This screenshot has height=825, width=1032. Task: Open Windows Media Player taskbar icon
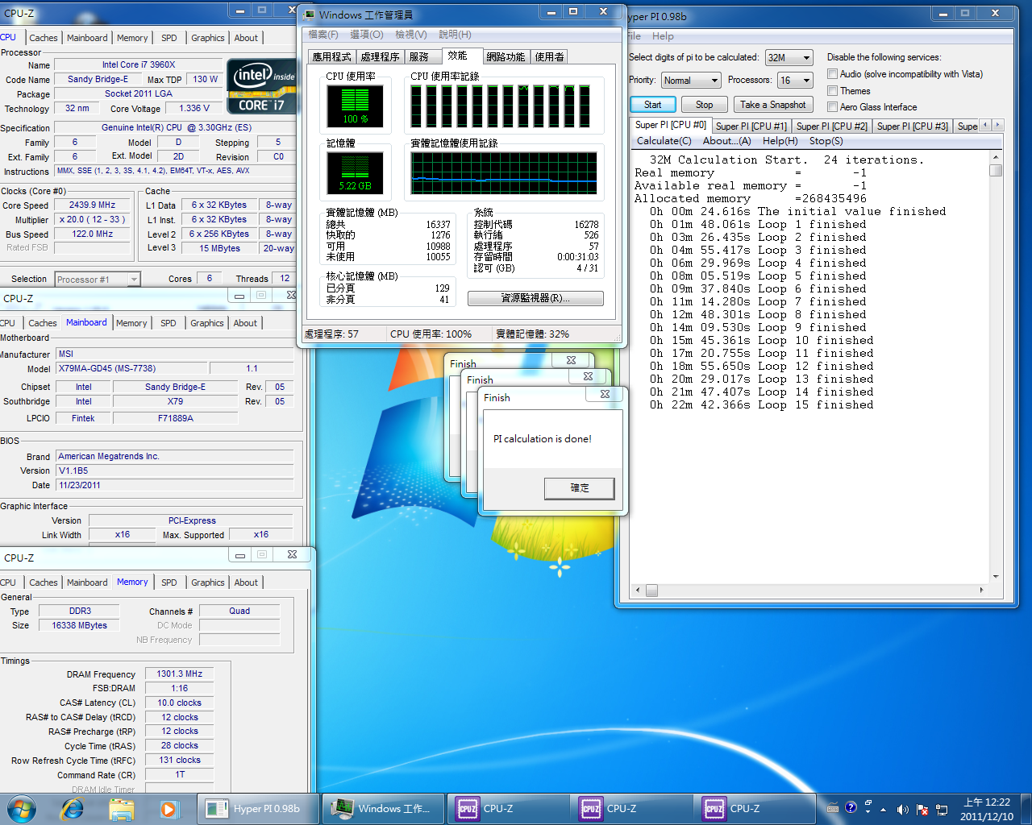click(x=169, y=809)
